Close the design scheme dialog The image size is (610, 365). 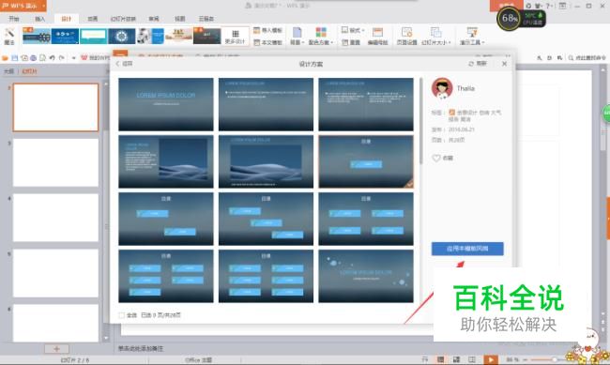(505, 64)
